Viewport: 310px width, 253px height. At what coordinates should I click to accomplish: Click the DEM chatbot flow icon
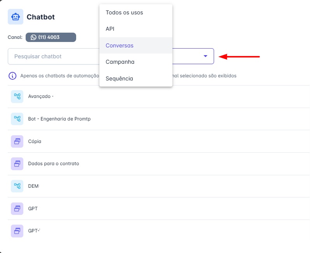17,186
